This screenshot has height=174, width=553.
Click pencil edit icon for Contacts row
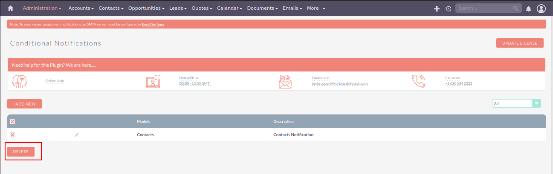click(x=77, y=135)
